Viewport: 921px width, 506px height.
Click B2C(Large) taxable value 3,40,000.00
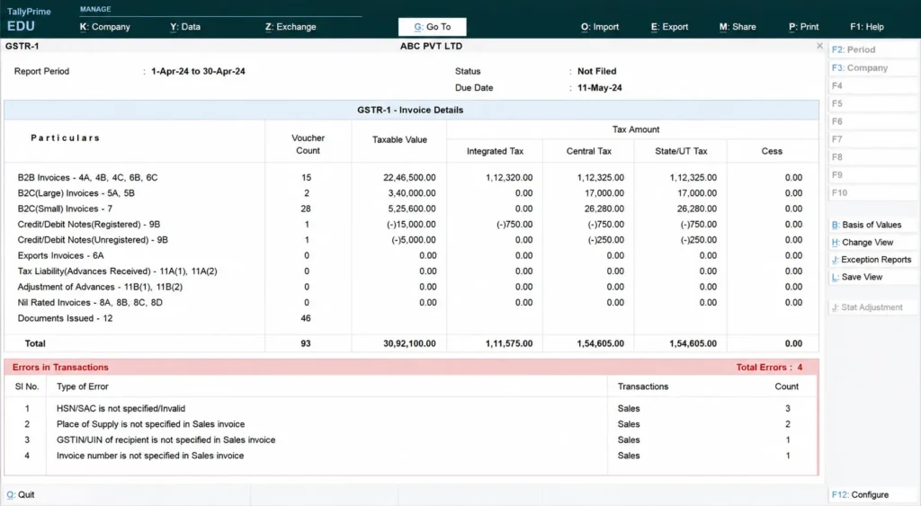412,193
